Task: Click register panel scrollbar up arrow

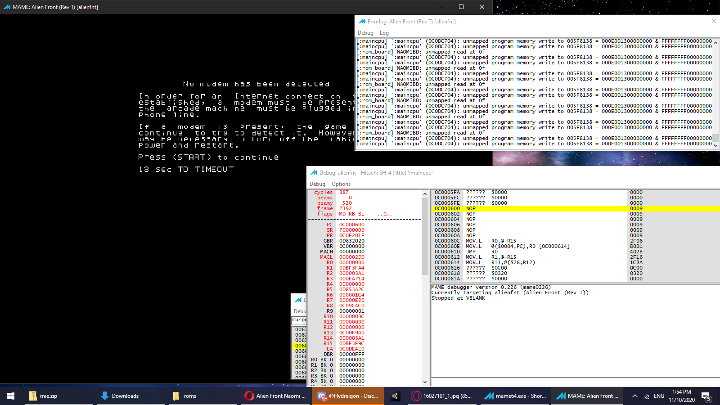Action: pyautogui.click(x=425, y=194)
